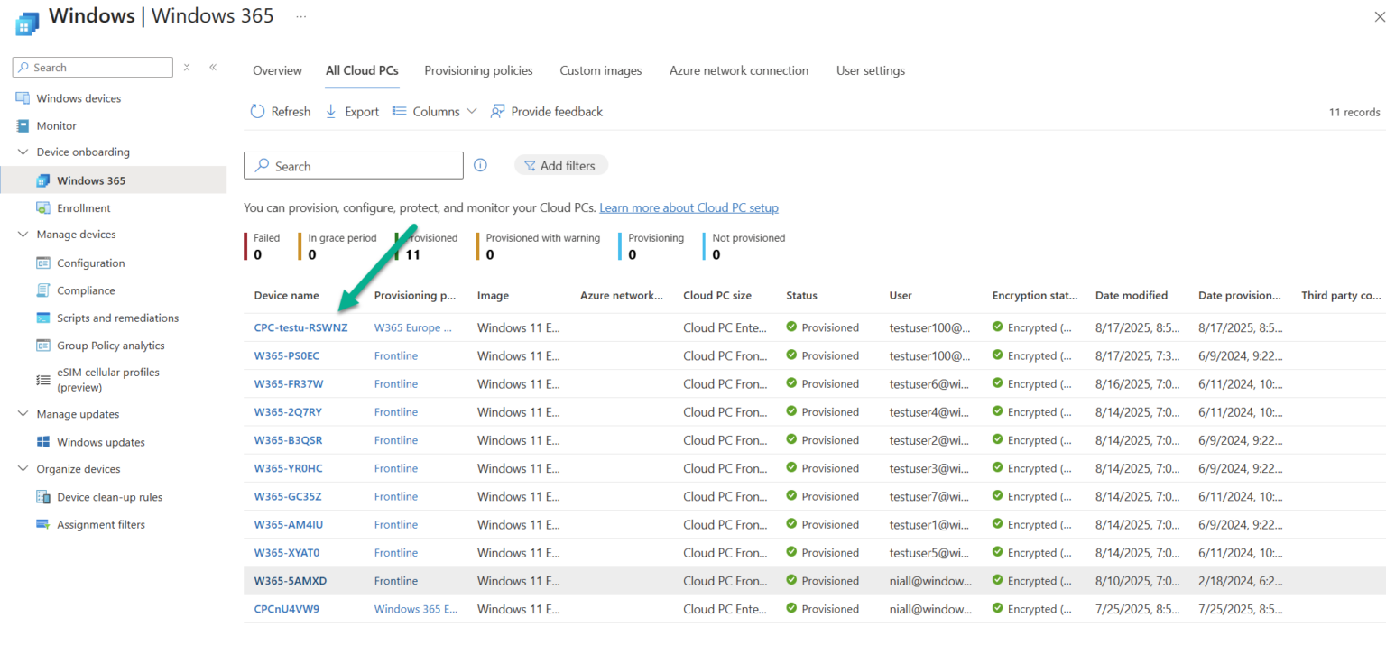The width and height of the screenshot is (1386, 645).
Task: Click the Cloud PC search field
Action: [x=353, y=165]
